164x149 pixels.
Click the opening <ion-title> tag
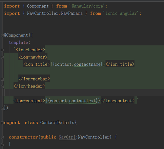[36, 64]
